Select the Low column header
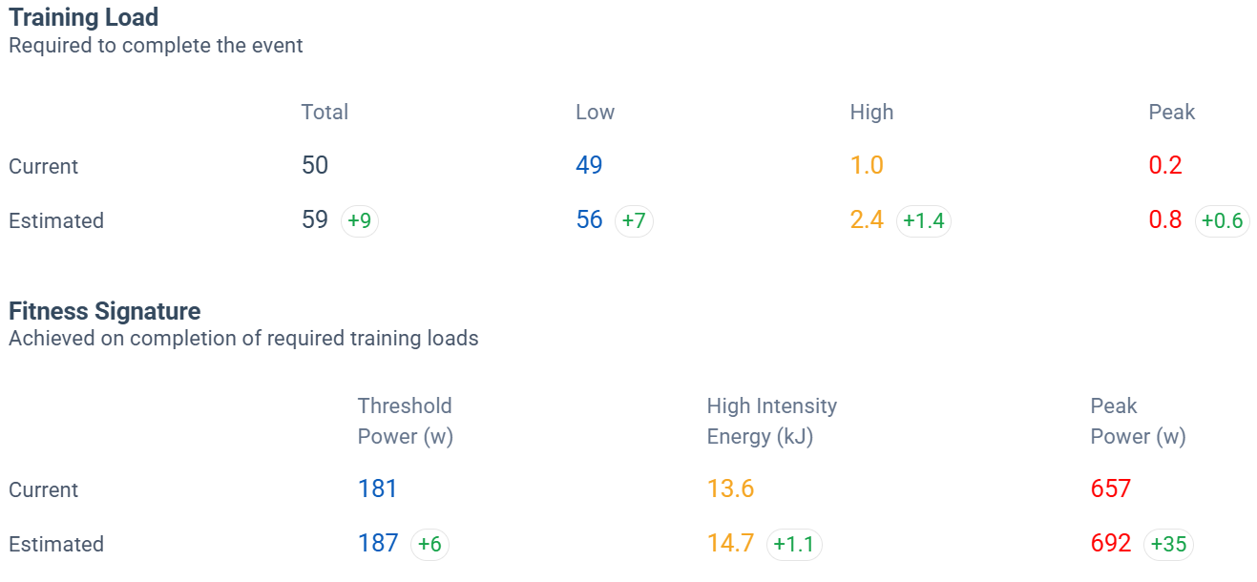1257x582 pixels. tap(595, 112)
